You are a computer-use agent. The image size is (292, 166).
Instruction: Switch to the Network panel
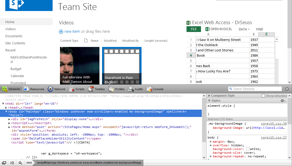[x=57, y=89]
